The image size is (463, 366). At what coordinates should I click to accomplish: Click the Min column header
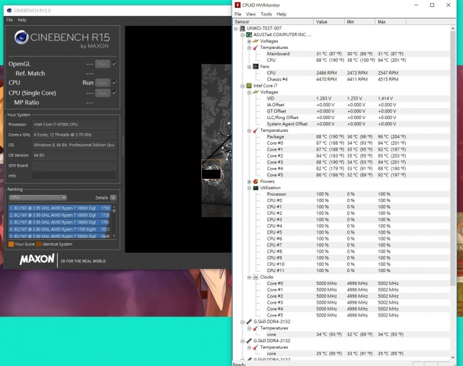click(x=360, y=22)
